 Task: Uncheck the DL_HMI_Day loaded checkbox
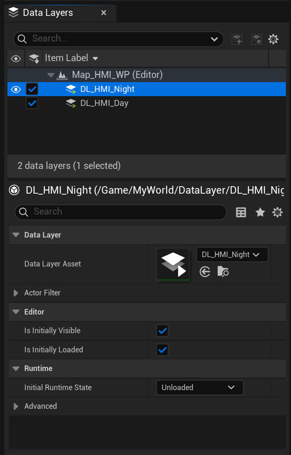click(x=32, y=103)
